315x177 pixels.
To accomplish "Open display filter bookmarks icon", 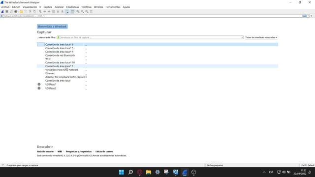I will tap(2, 16).
